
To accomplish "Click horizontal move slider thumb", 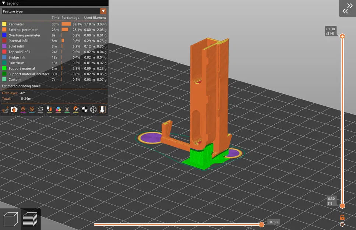I will click(x=261, y=224).
